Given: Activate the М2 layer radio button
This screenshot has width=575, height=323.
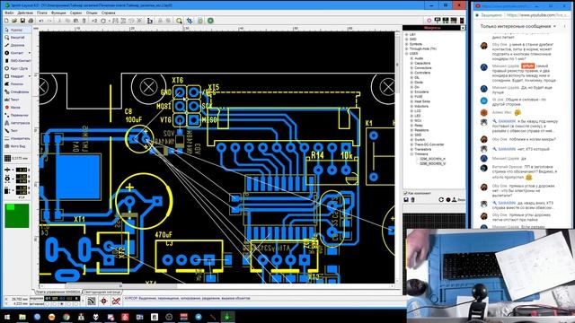Looking at the screenshot, I should coord(69,304).
